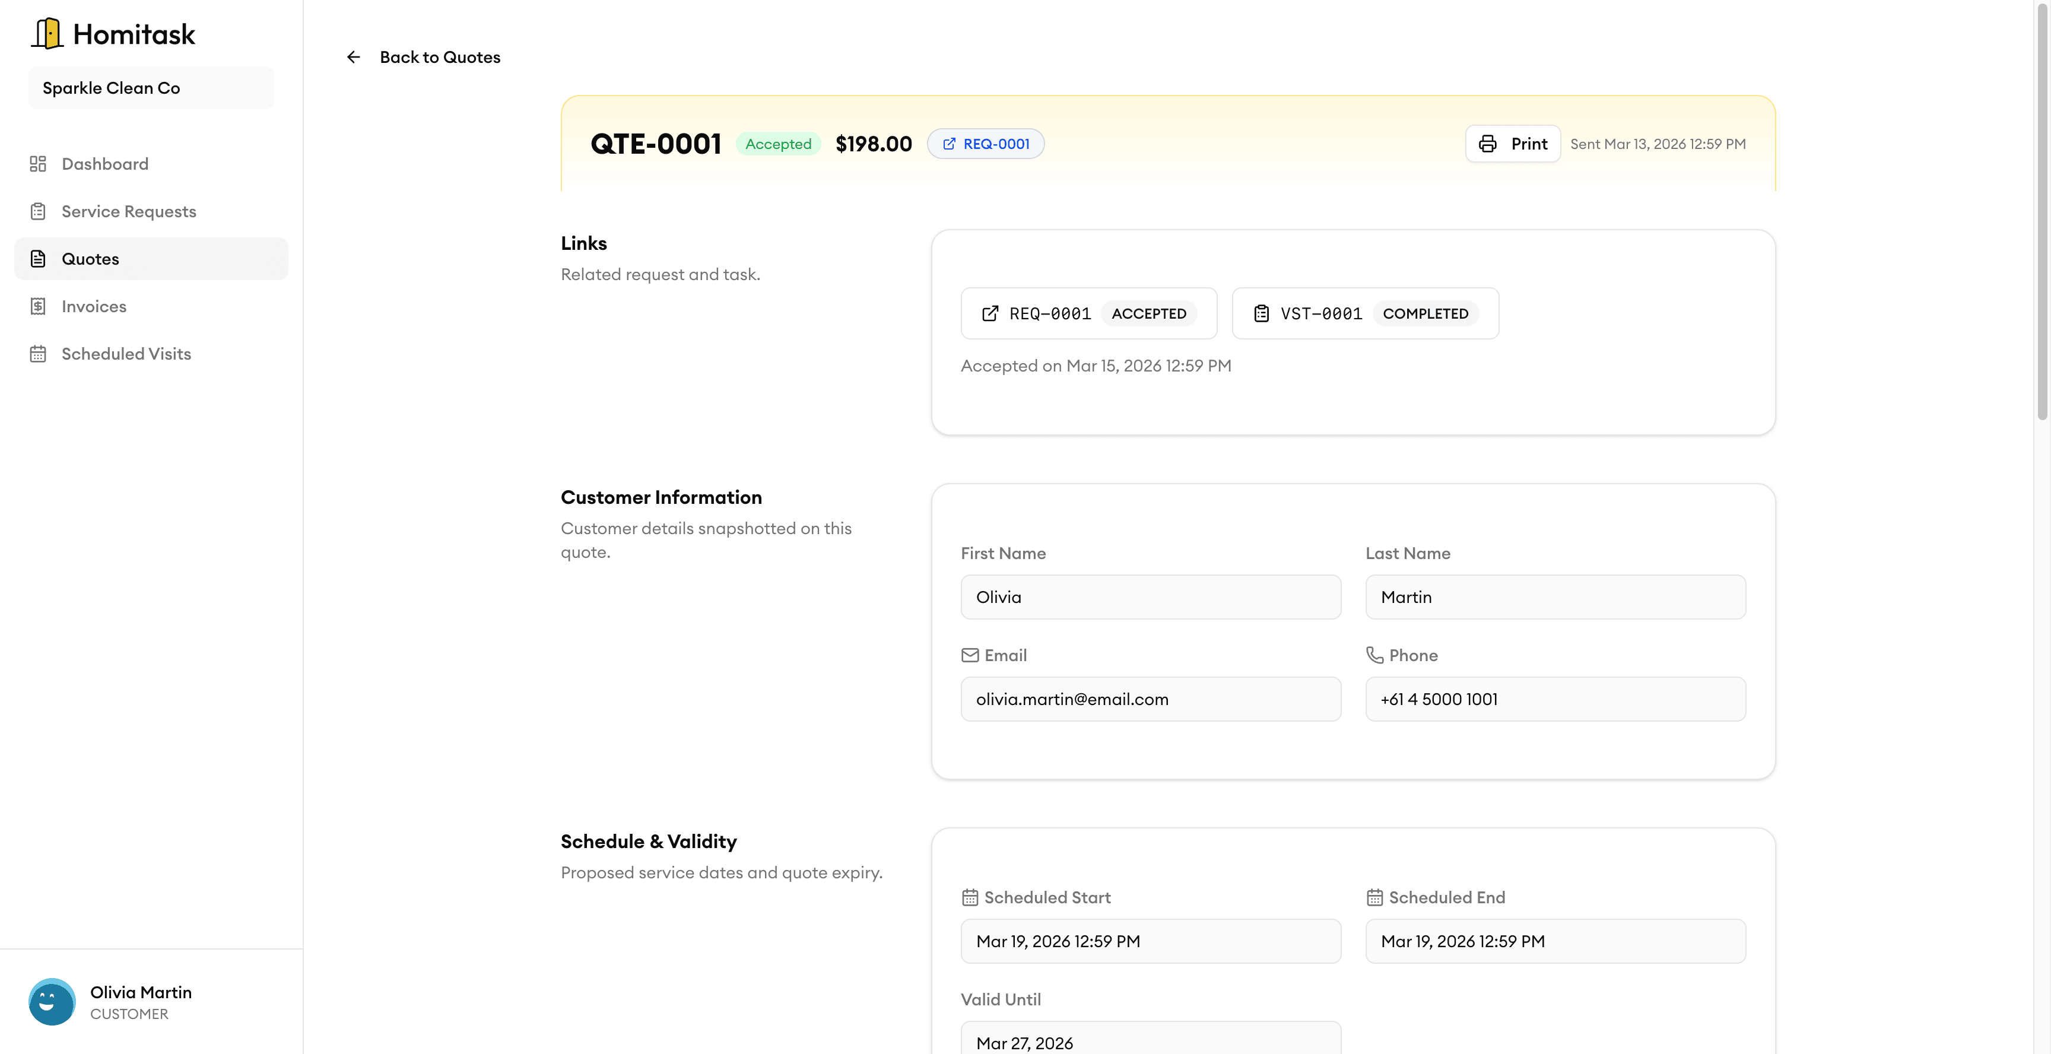Click the printer icon next to Print

tap(1488, 143)
